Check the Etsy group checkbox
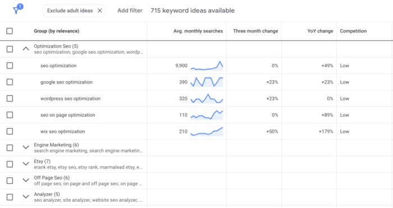Screen dimensions: 393x208 (10, 164)
